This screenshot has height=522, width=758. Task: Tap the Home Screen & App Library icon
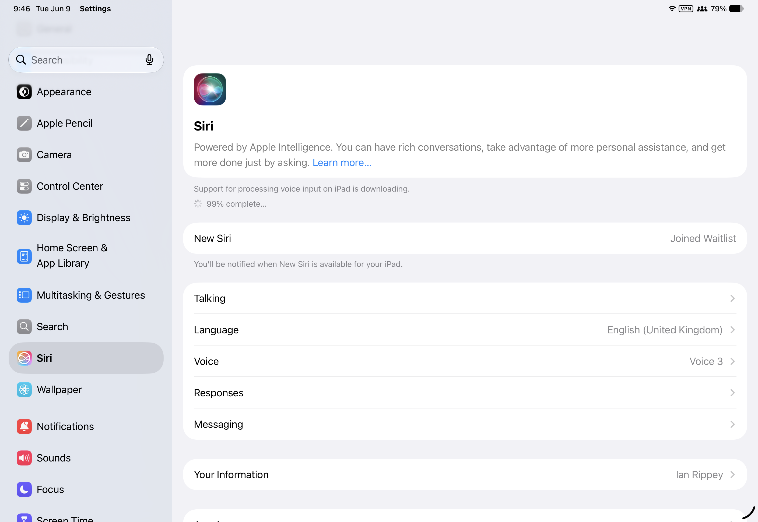[x=24, y=256]
